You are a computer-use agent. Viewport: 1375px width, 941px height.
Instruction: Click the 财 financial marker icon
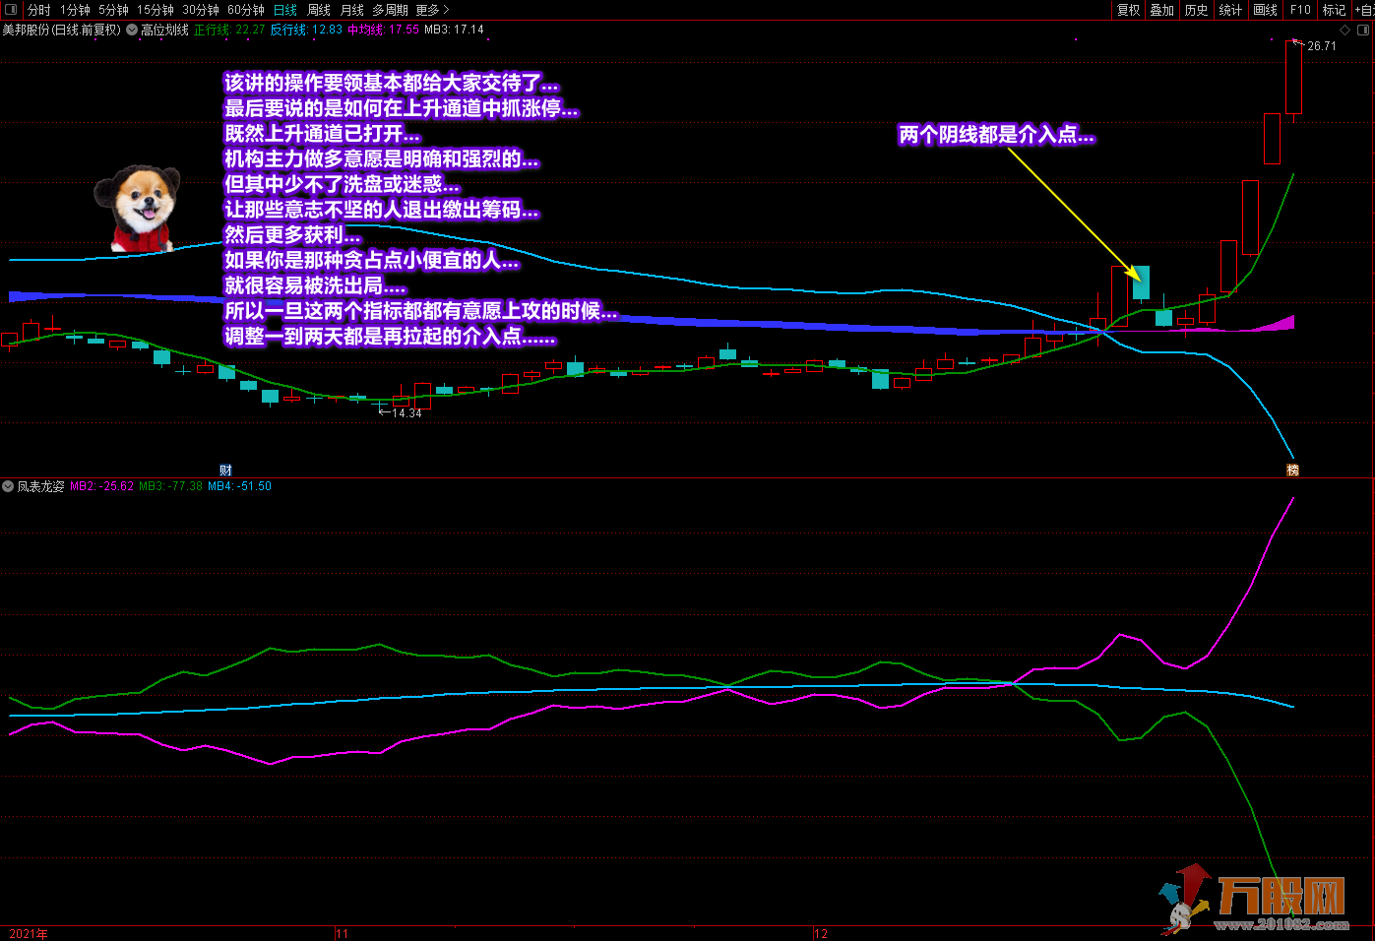point(225,470)
